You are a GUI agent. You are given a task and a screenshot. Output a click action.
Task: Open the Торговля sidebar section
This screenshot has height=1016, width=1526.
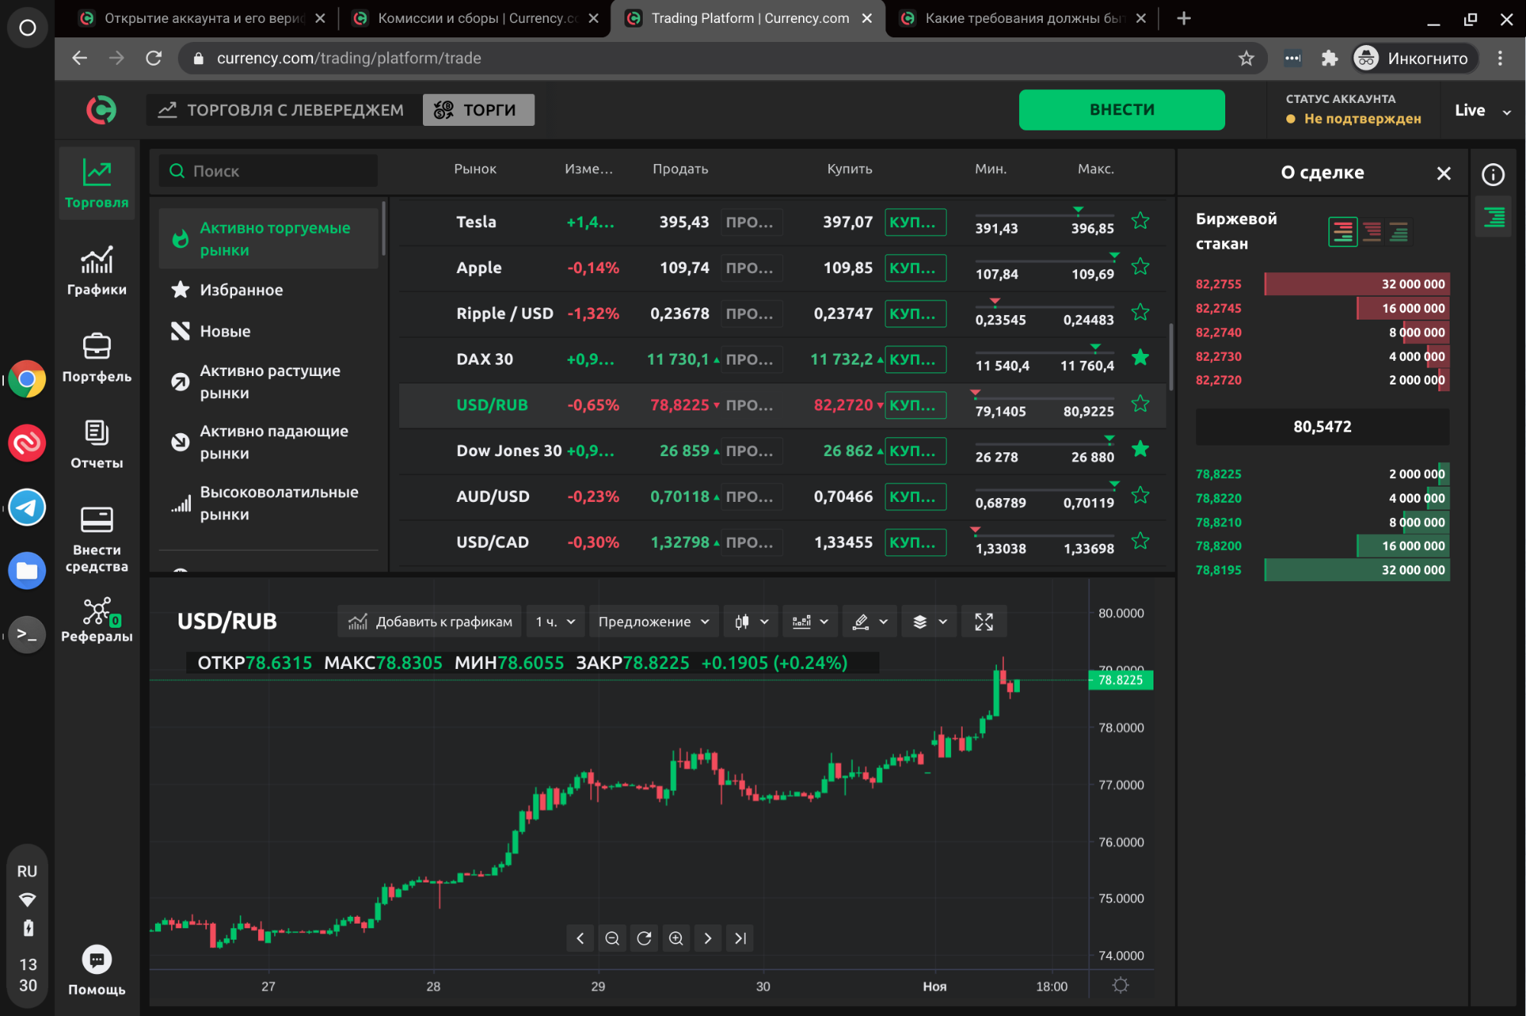pyautogui.click(x=97, y=184)
